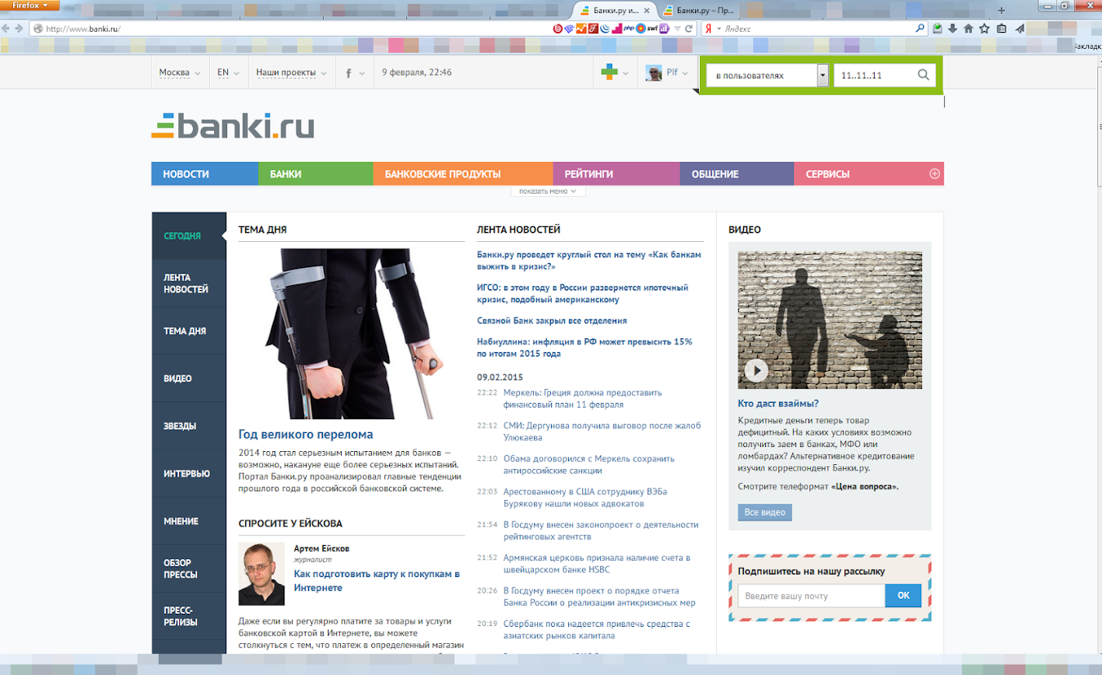Select ЗВЕЗДЫ in the left sidebar
Image resolution: width=1102 pixels, height=675 pixels.
point(189,426)
